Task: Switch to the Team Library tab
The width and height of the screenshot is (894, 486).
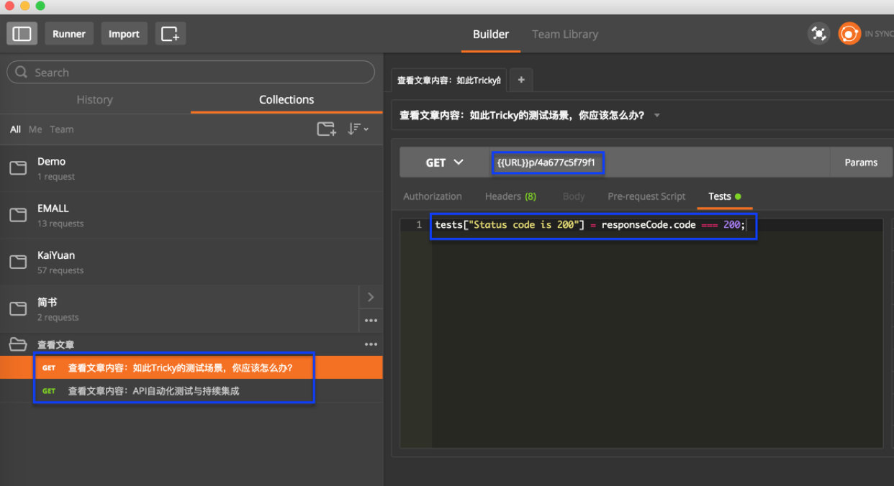Action: tap(565, 34)
